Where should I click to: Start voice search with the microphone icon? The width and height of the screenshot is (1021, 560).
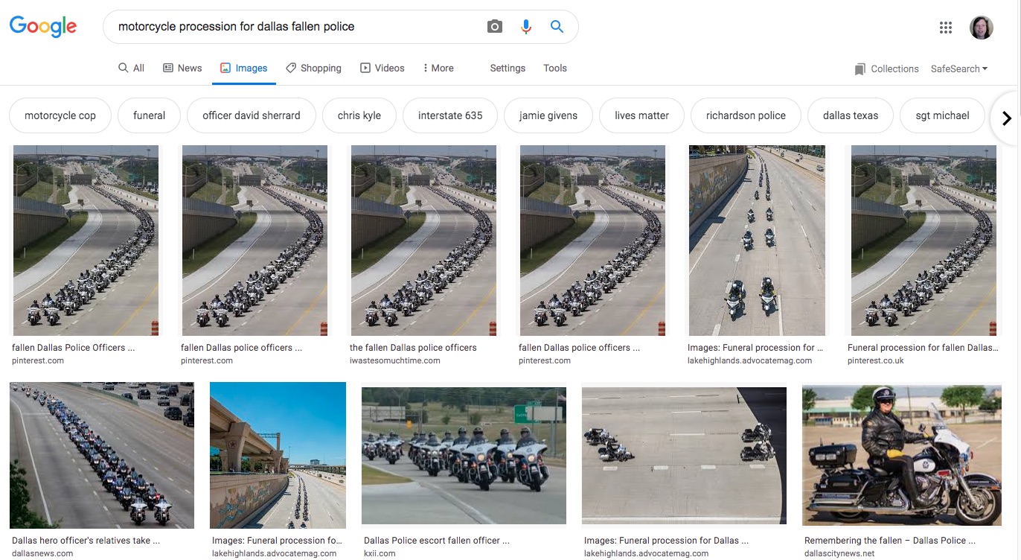526,27
